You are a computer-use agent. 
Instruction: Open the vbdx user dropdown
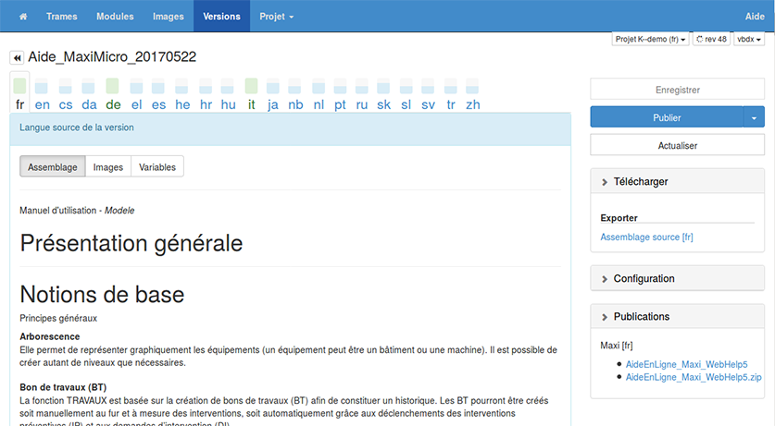pyautogui.click(x=748, y=40)
